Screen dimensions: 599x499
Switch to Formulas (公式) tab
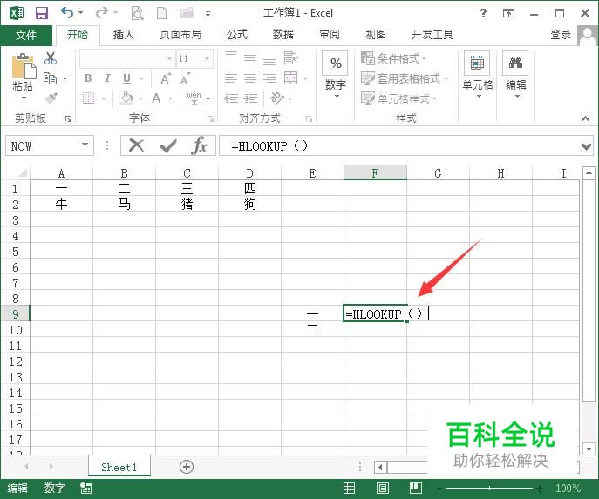pyautogui.click(x=237, y=35)
